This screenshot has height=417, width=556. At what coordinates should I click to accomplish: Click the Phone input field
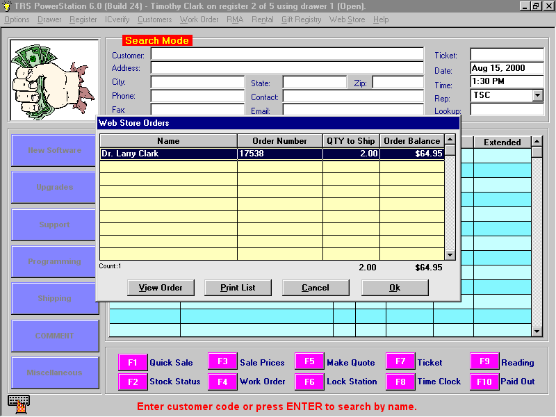pos(197,96)
